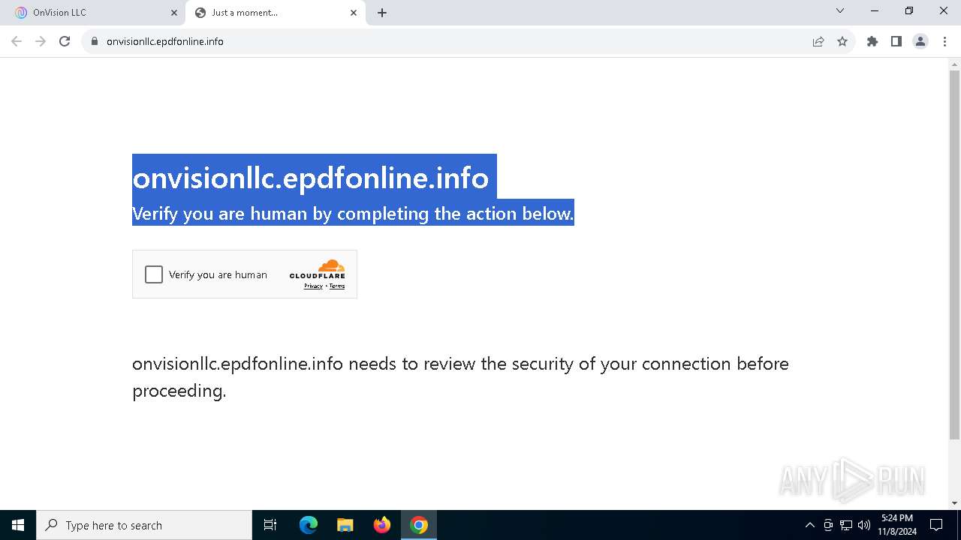
Task: Open the Windows Start menu
Action: coord(18,525)
